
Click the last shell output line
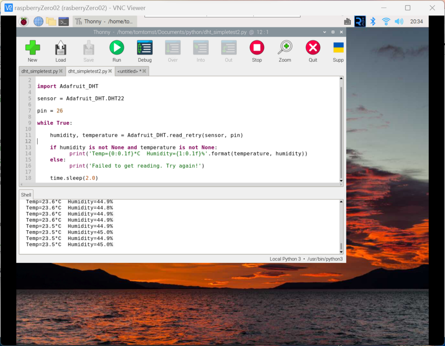(69, 244)
